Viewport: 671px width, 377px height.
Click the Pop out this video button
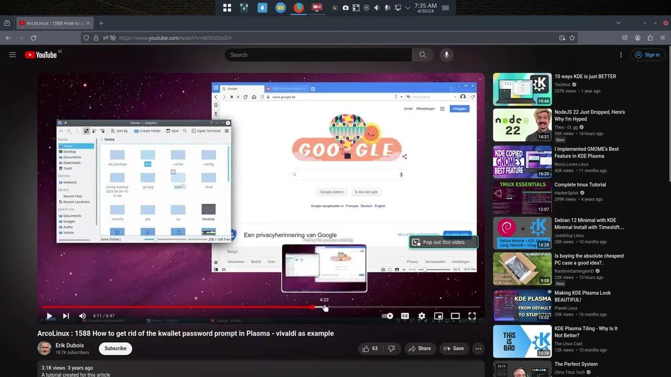point(443,242)
